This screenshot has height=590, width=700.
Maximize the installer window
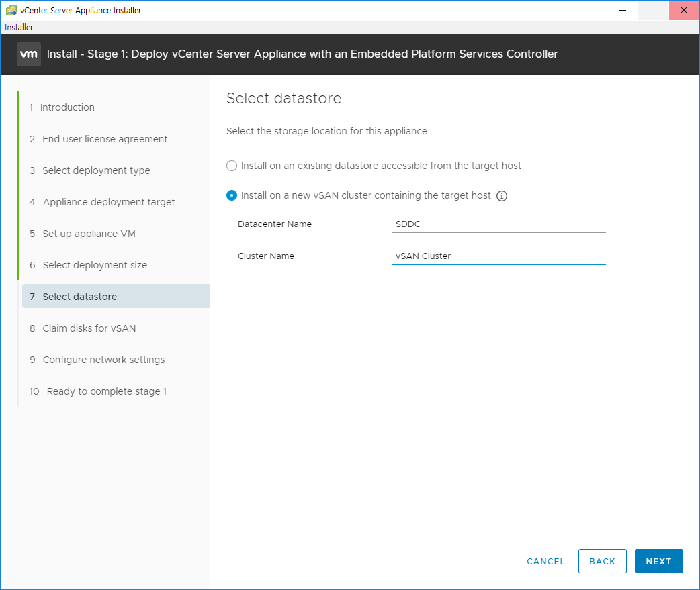653,10
